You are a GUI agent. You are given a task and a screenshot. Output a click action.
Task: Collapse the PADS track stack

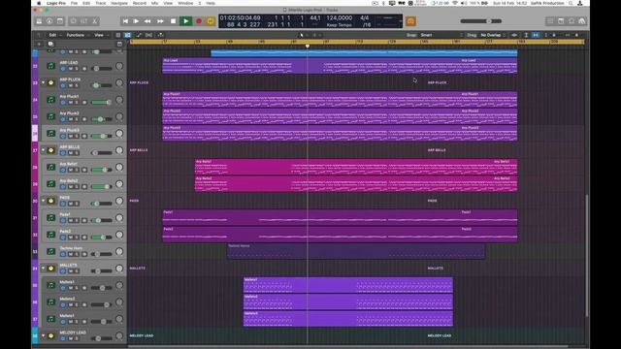click(x=43, y=201)
